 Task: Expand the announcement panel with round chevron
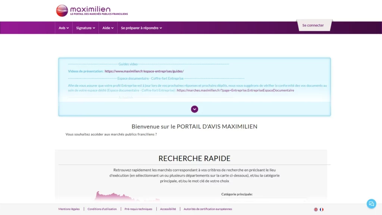pos(194,109)
